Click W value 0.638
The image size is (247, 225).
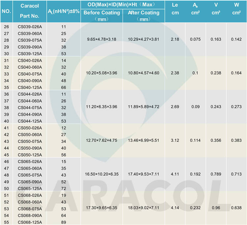[x=236, y=208]
